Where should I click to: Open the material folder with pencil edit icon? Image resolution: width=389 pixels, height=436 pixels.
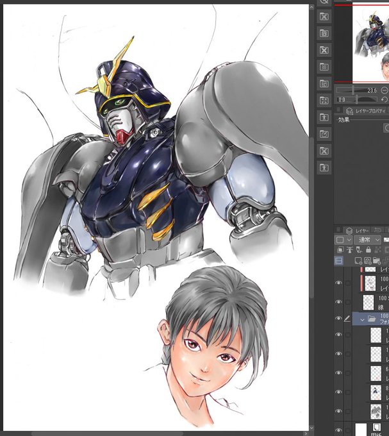point(324,134)
